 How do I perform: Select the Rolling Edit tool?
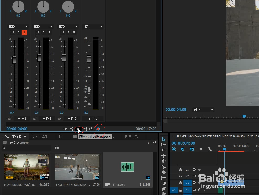pos(163,161)
